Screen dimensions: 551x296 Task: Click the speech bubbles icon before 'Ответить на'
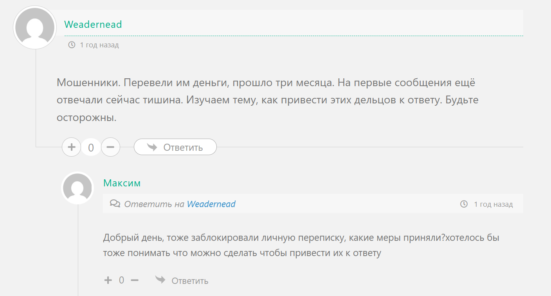pos(115,204)
